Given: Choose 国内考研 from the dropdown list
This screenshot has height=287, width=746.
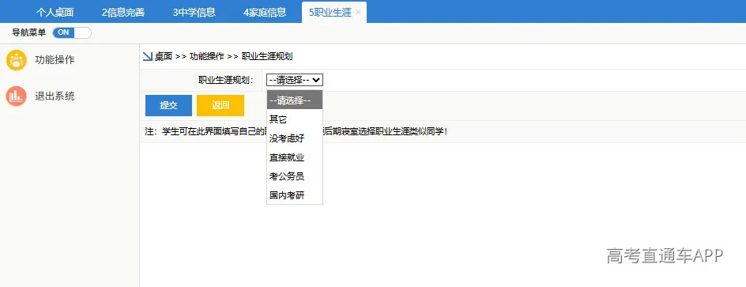Looking at the screenshot, I should [x=295, y=195].
